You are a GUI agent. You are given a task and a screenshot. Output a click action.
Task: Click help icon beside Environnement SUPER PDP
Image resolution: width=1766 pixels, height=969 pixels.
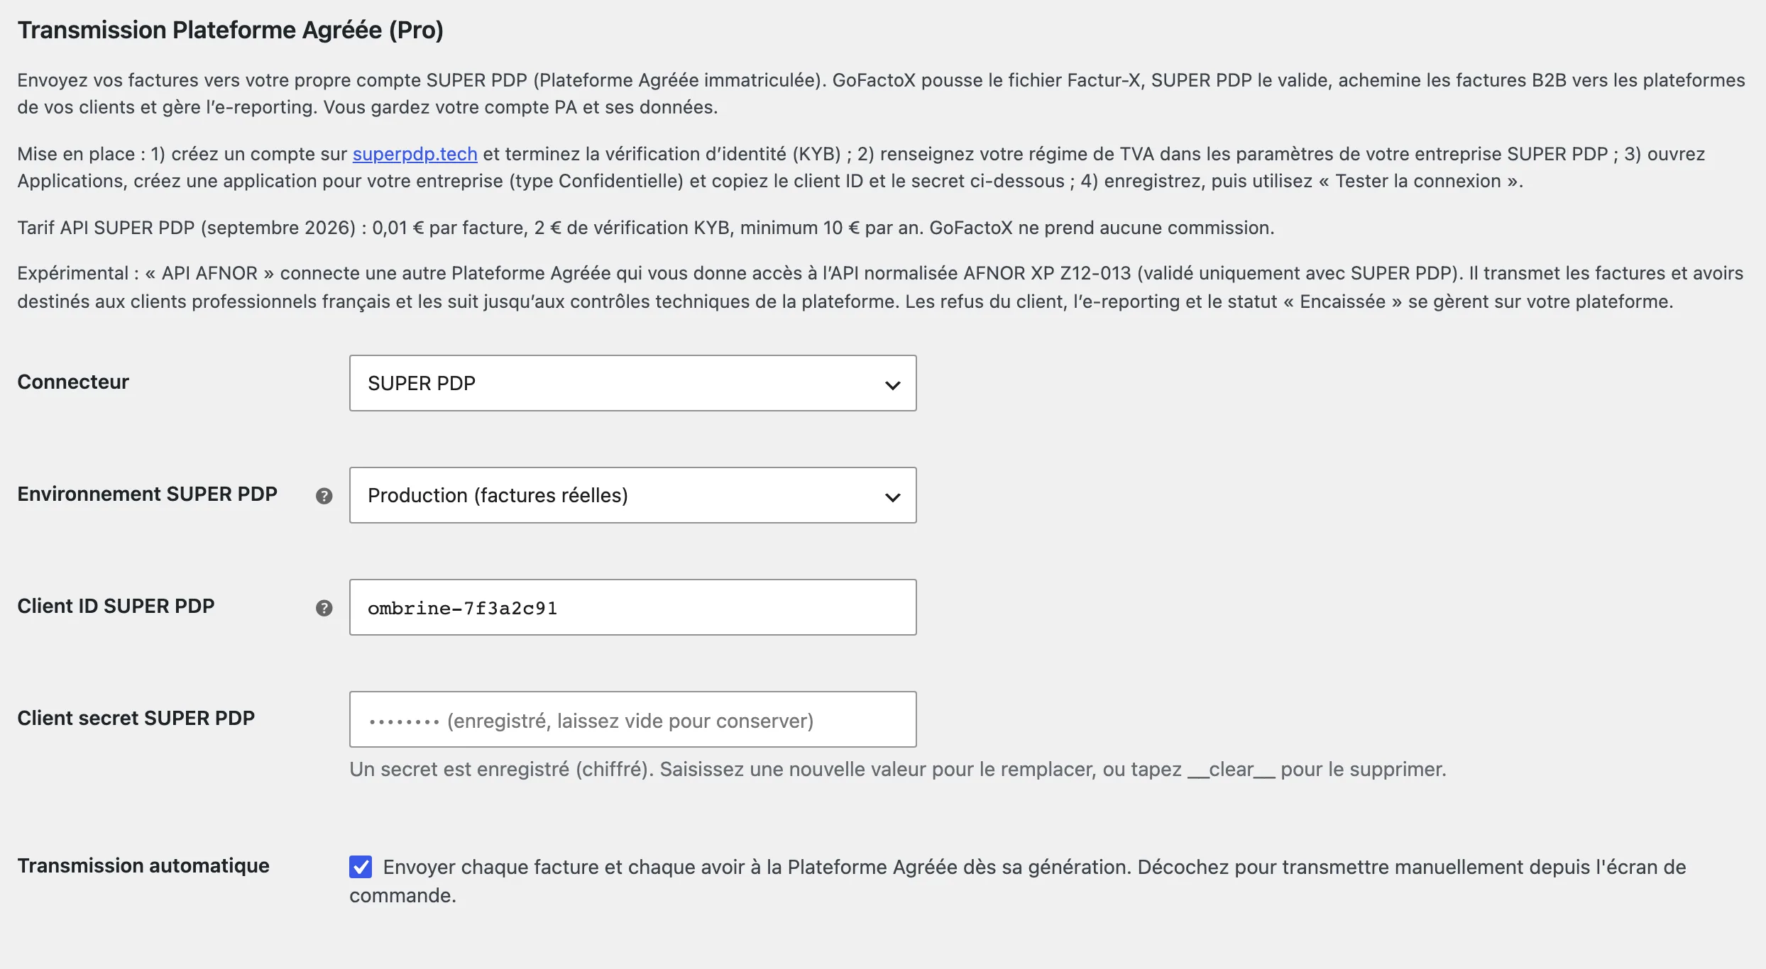tap(324, 496)
